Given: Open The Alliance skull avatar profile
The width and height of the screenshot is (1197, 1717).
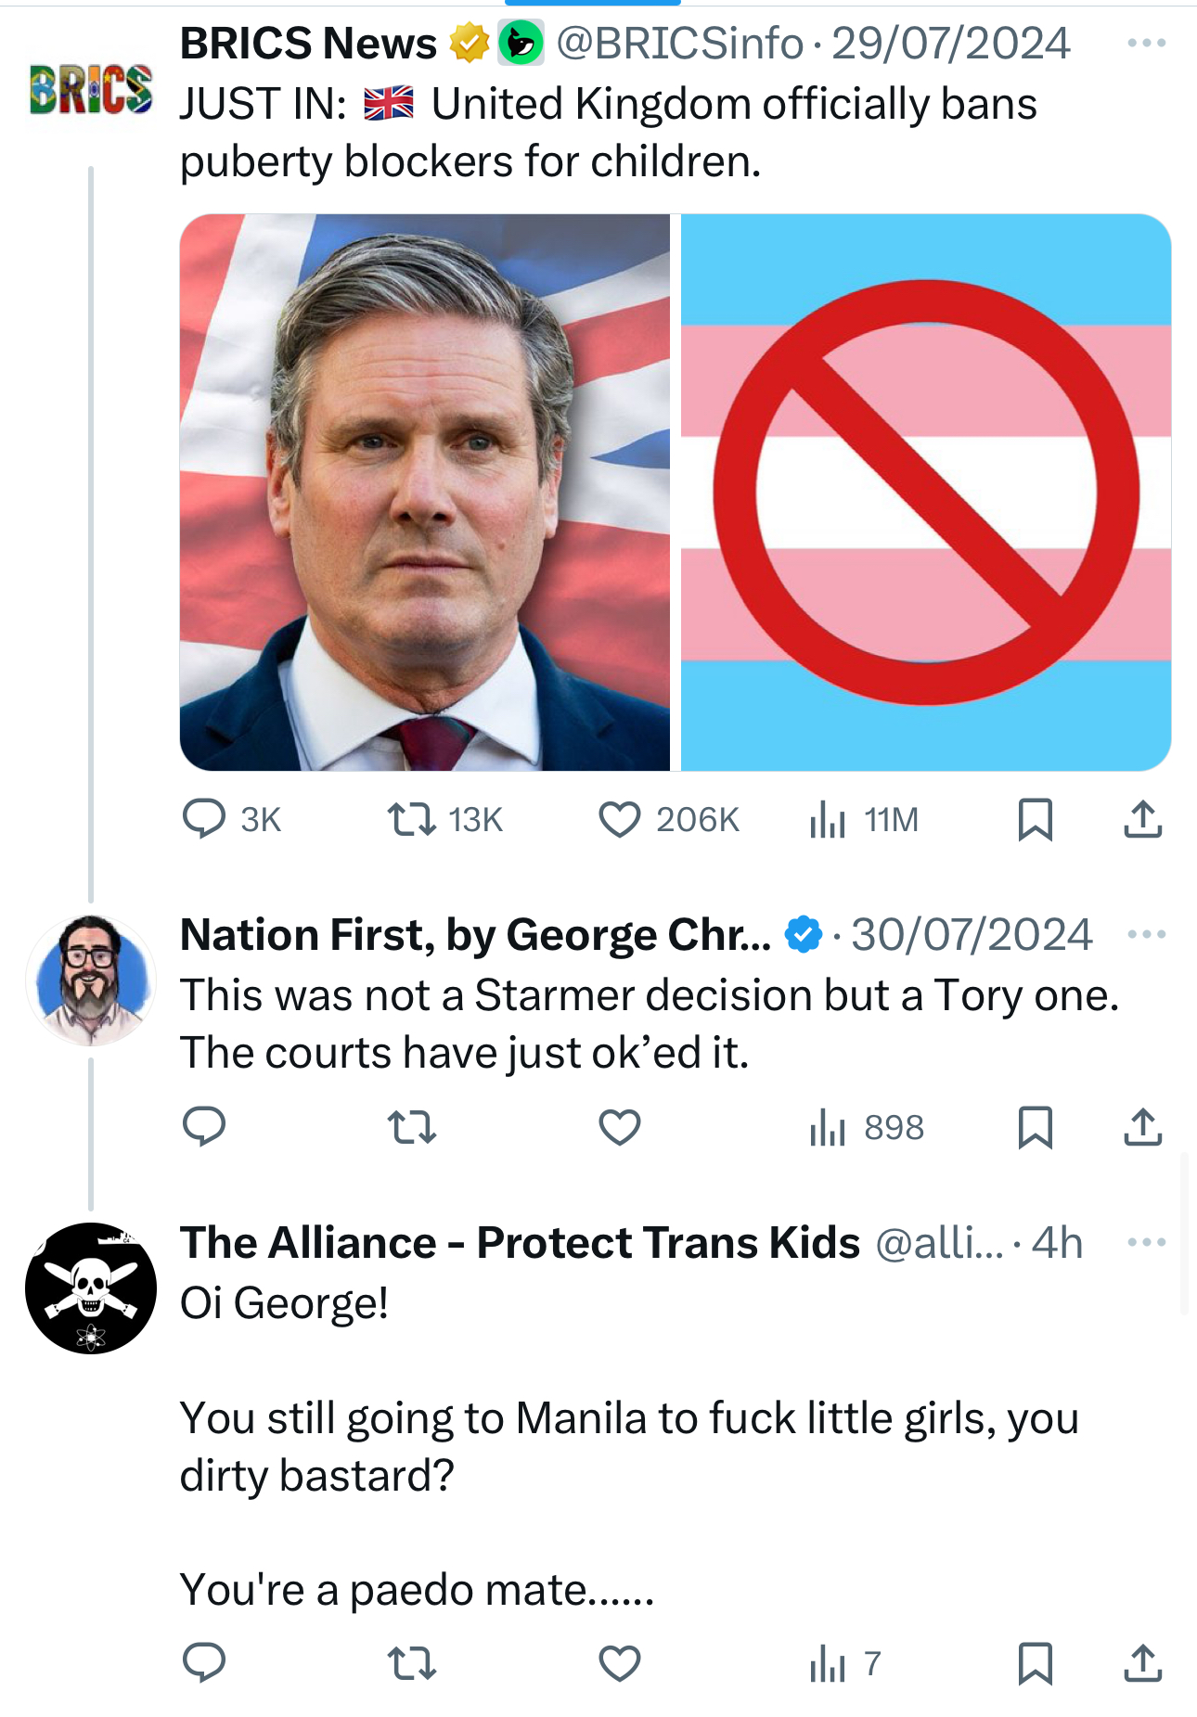Looking at the screenshot, I should (91, 1288).
